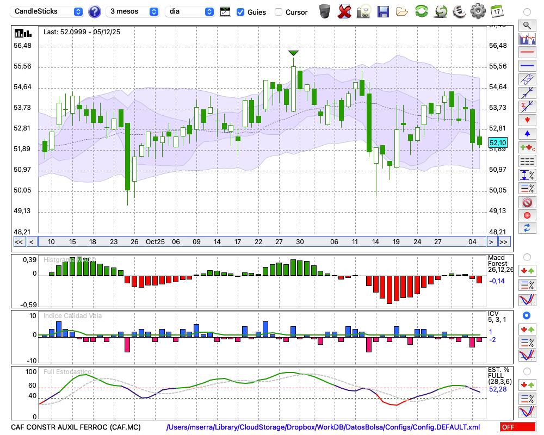
Task: Click the three dashed lines tool
Action: pyautogui.click(x=527, y=161)
